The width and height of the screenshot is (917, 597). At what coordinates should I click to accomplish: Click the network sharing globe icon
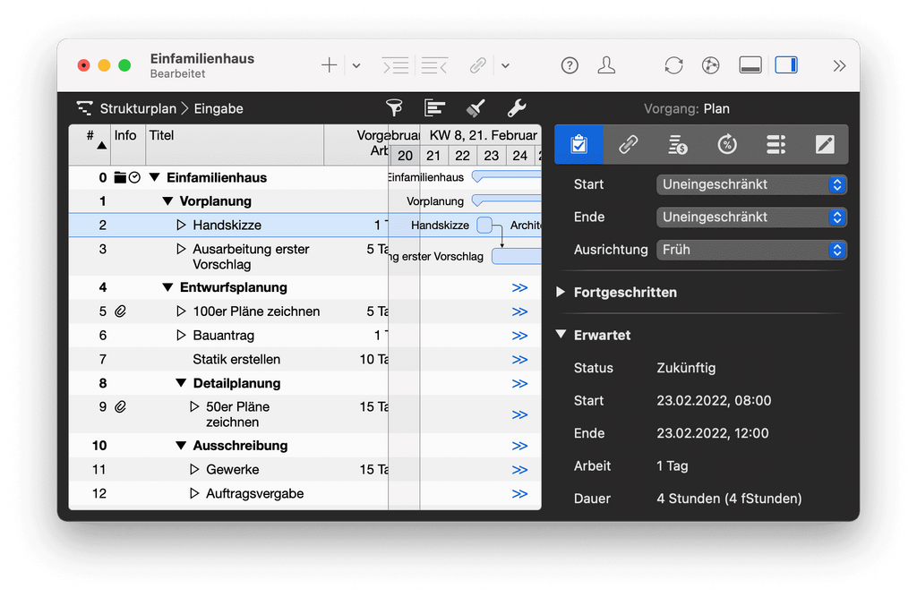tap(710, 64)
